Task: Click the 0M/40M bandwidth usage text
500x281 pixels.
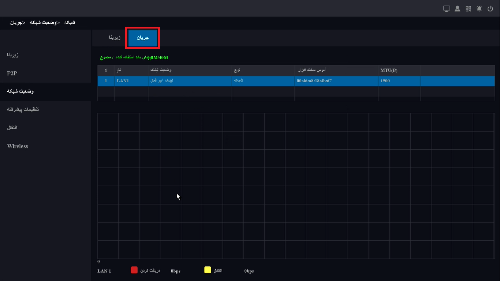Action: pos(160,58)
